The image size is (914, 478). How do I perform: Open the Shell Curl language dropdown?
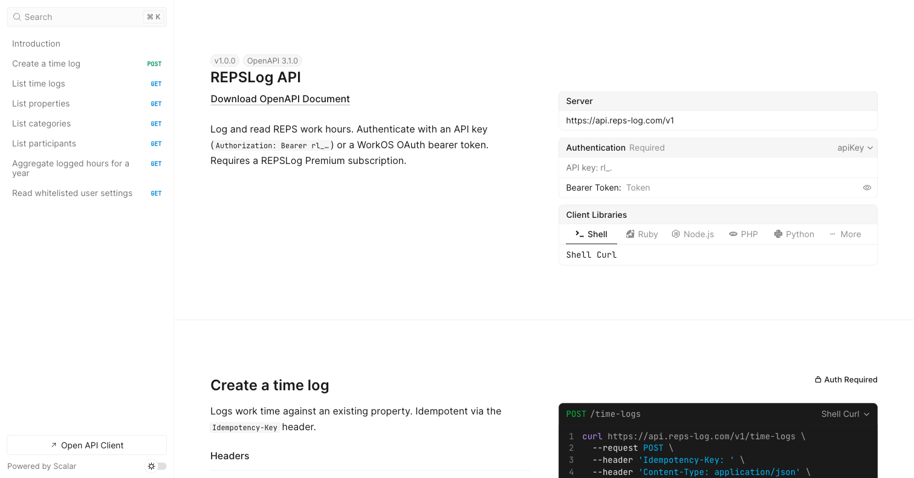[845, 414]
